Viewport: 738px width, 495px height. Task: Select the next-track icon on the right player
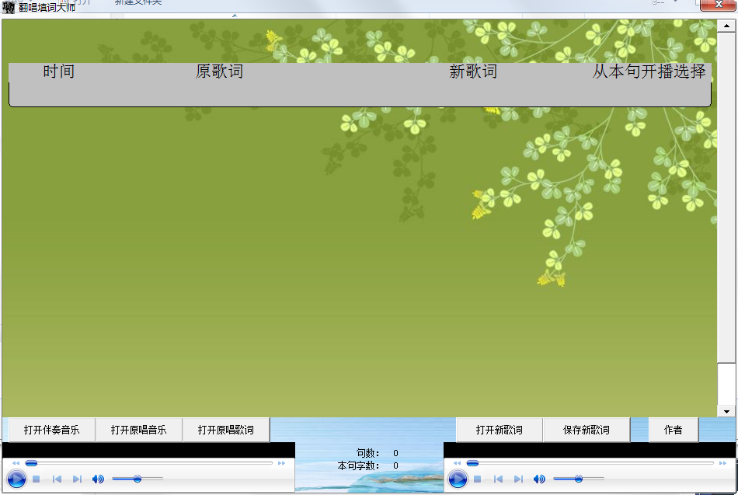pos(517,479)
